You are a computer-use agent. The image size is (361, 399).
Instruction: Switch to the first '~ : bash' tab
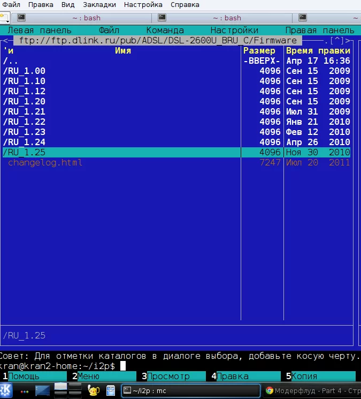[81, 18]
